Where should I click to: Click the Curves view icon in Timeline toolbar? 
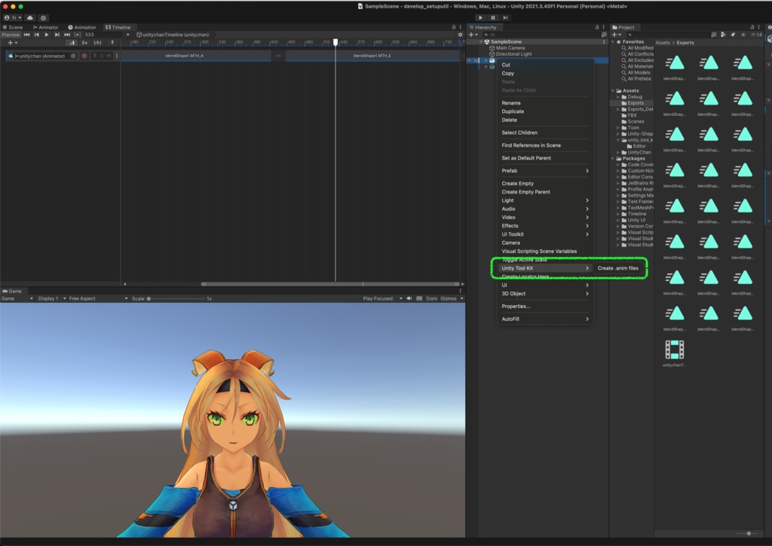pyautogui.click(x=72, y=42)
